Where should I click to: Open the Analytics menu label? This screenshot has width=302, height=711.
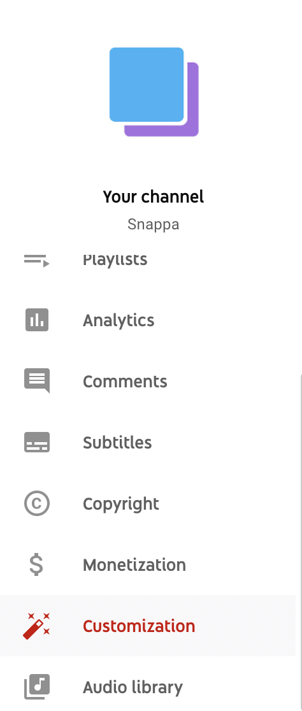119,320
